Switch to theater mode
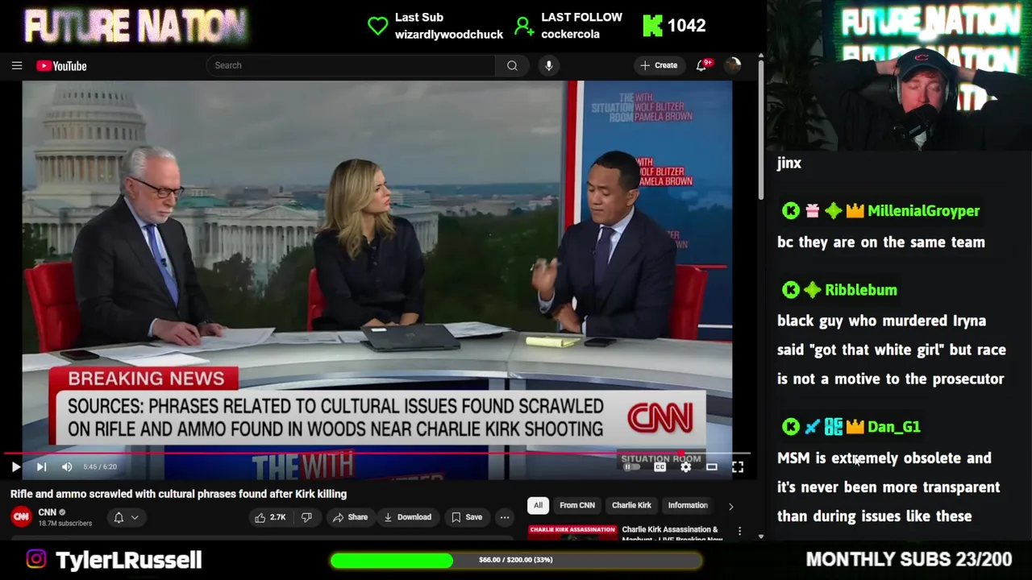 click(711, 466)
